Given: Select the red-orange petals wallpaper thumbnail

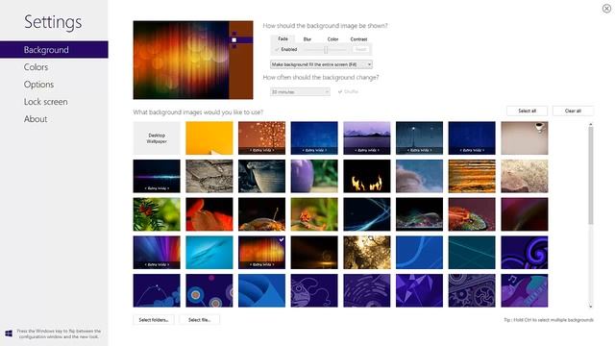Looking at the screenshot, I should pos(209,214).
